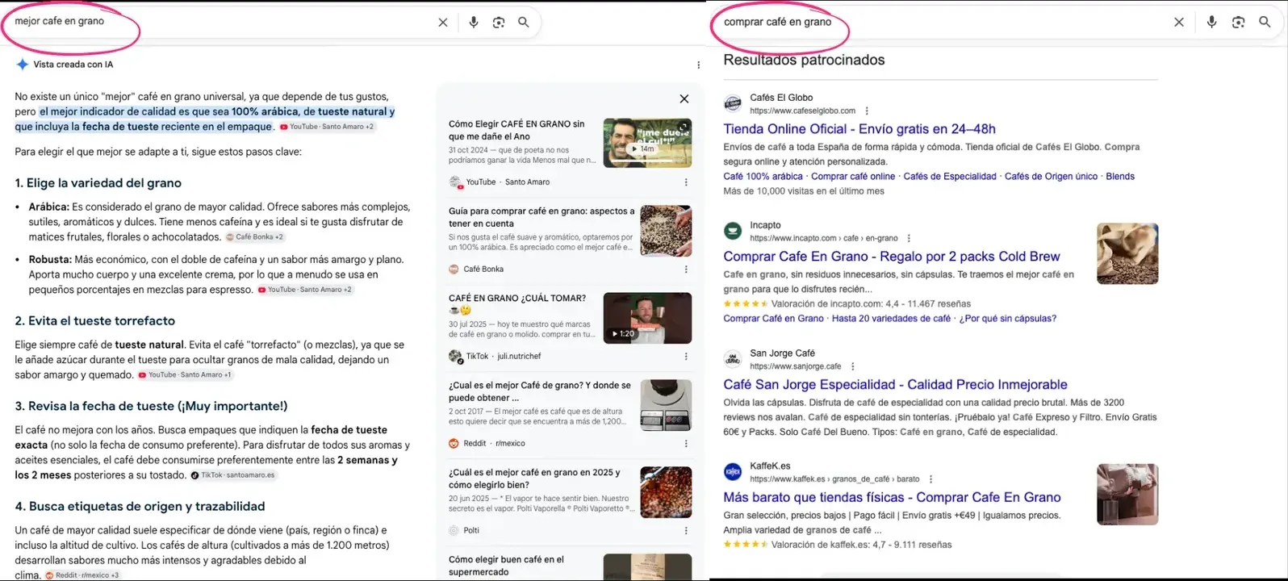Open 'Tienda Online Oficial - Envío gratis' link
The width and height of the screenshot is (1288, 581).
tap(859, 129)
